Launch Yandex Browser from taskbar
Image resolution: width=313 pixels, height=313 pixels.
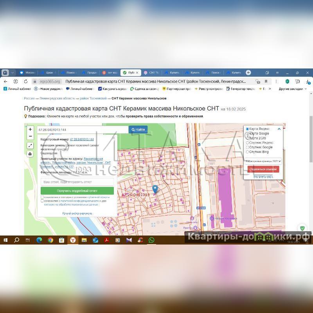(72, 240)
